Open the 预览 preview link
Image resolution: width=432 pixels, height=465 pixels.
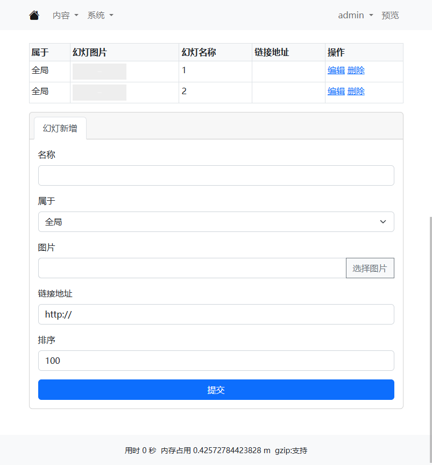click(x=390, y=15)
